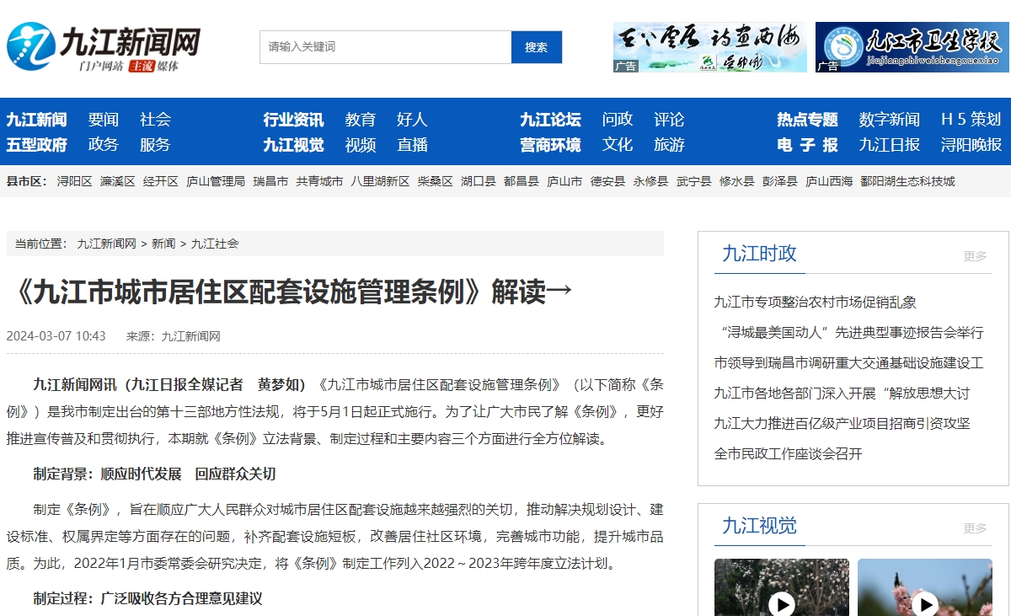Open the 九江新闻 navigation menu item

[x=36, y=120]
